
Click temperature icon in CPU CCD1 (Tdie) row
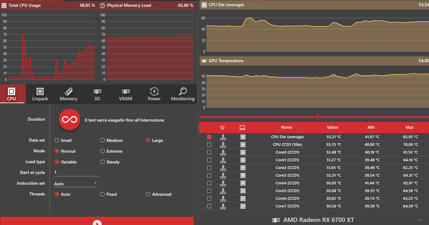pyautogui.click(x=223, y=145)
